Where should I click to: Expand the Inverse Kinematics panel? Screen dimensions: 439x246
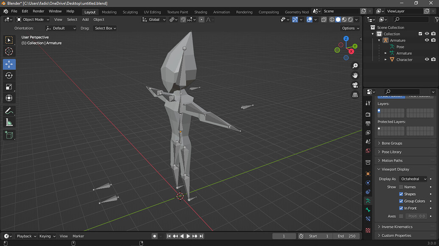(405, 226)
